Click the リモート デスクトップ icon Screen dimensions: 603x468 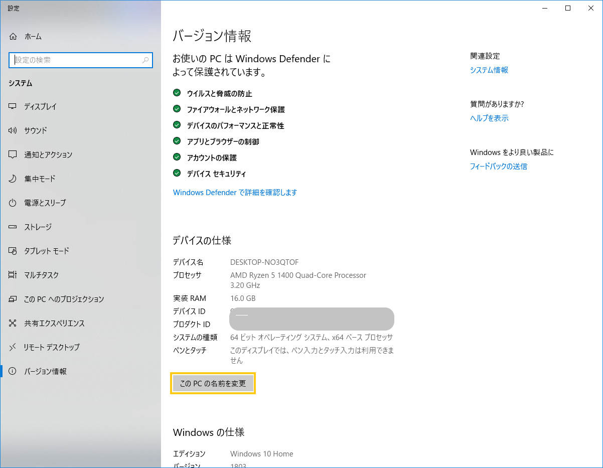tap(13, 347)
